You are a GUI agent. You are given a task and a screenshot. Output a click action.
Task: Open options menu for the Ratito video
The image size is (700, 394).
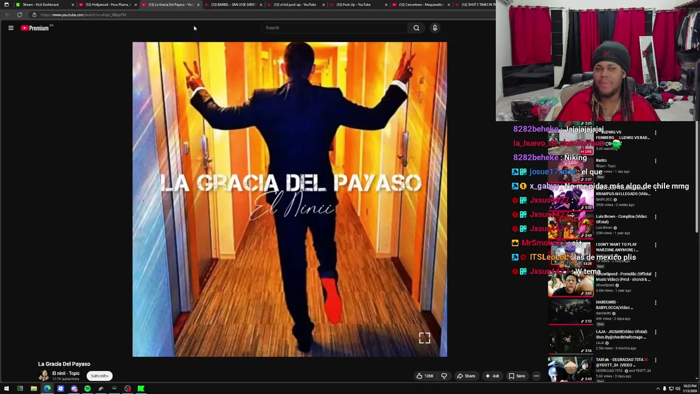656,161
